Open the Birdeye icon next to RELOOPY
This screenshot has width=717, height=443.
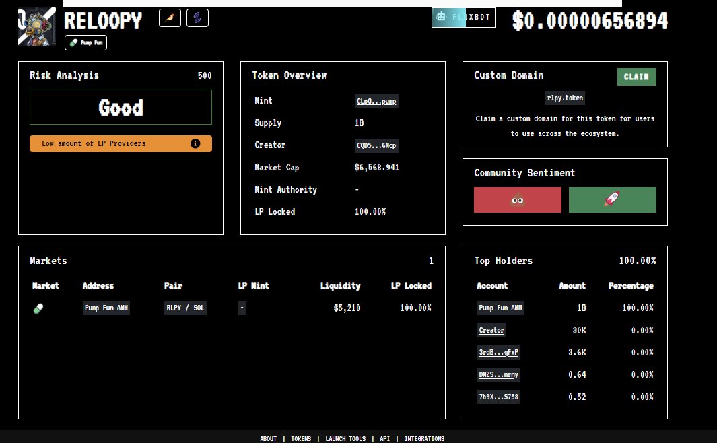tap(170, 18)
